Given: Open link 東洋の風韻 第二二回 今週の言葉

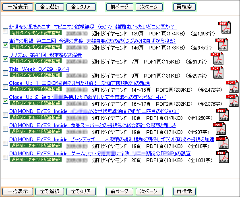Looking at the screenshot, I should point(92,41).
